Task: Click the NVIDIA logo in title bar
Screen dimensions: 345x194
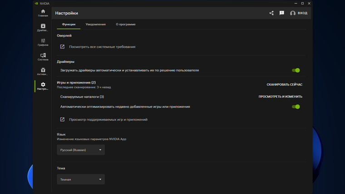Action: 36,4
